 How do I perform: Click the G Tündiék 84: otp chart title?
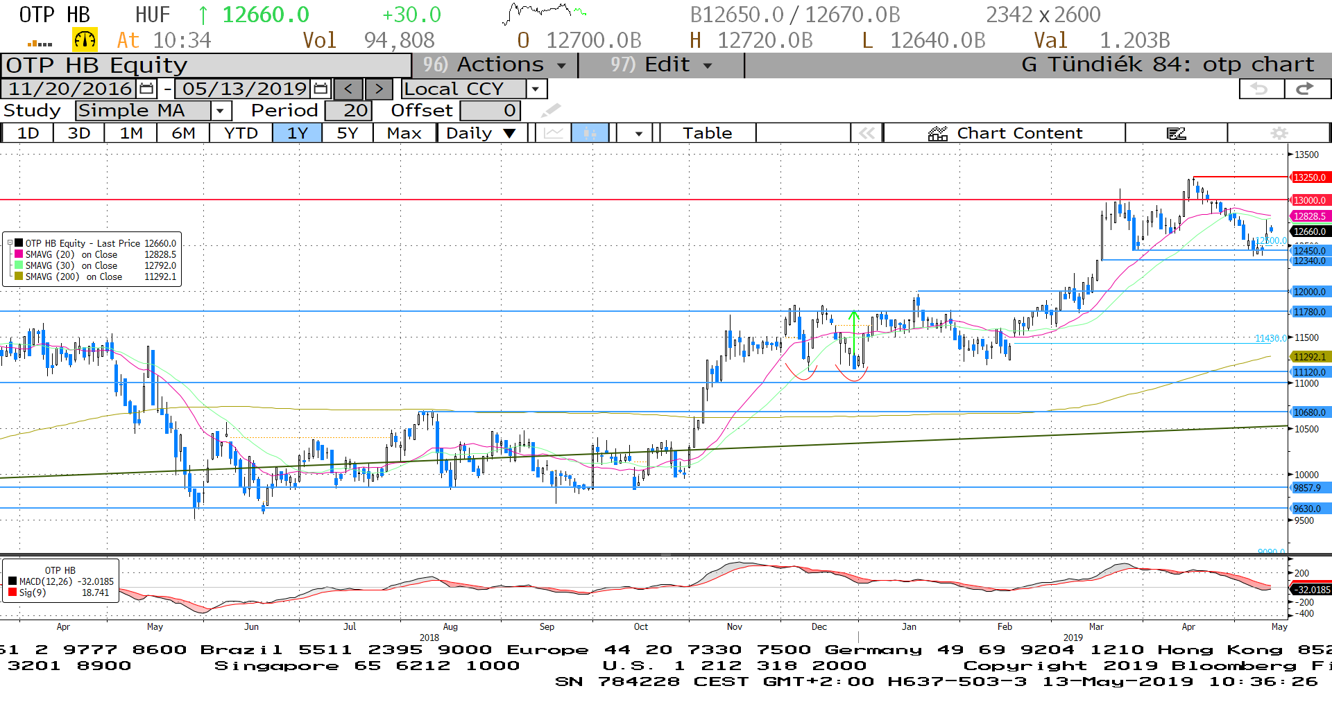pyautogui.click(x=1168, y=64)
